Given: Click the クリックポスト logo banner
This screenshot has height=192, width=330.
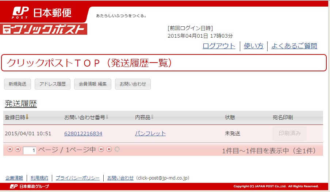Looking at the screenshot, I should tap(43, 29).
